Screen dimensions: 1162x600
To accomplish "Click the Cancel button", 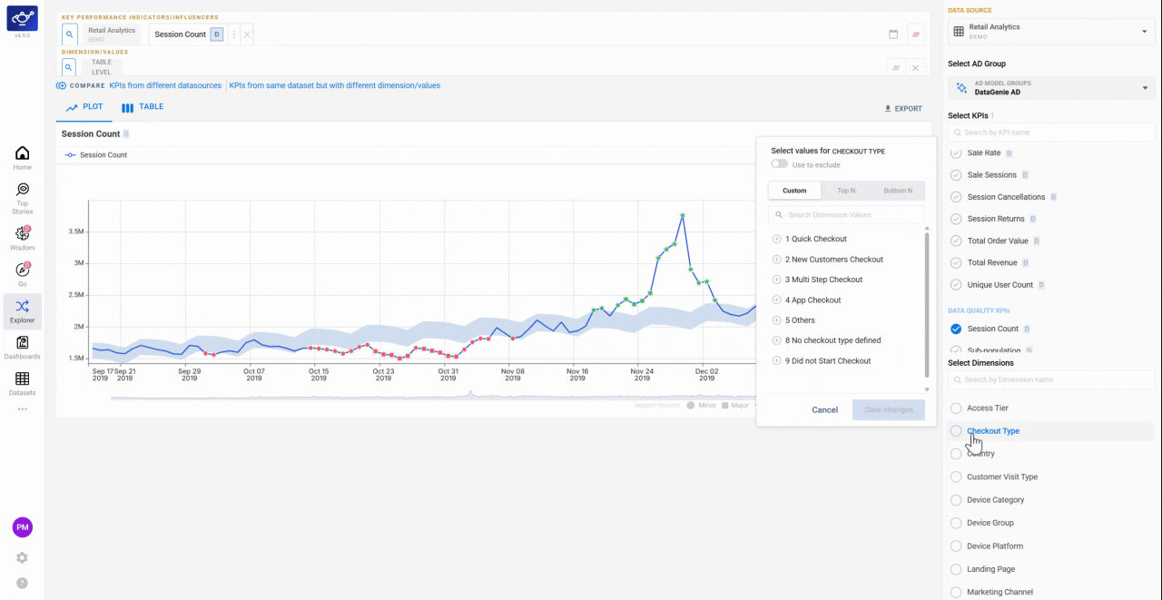I will click(824, 409).
